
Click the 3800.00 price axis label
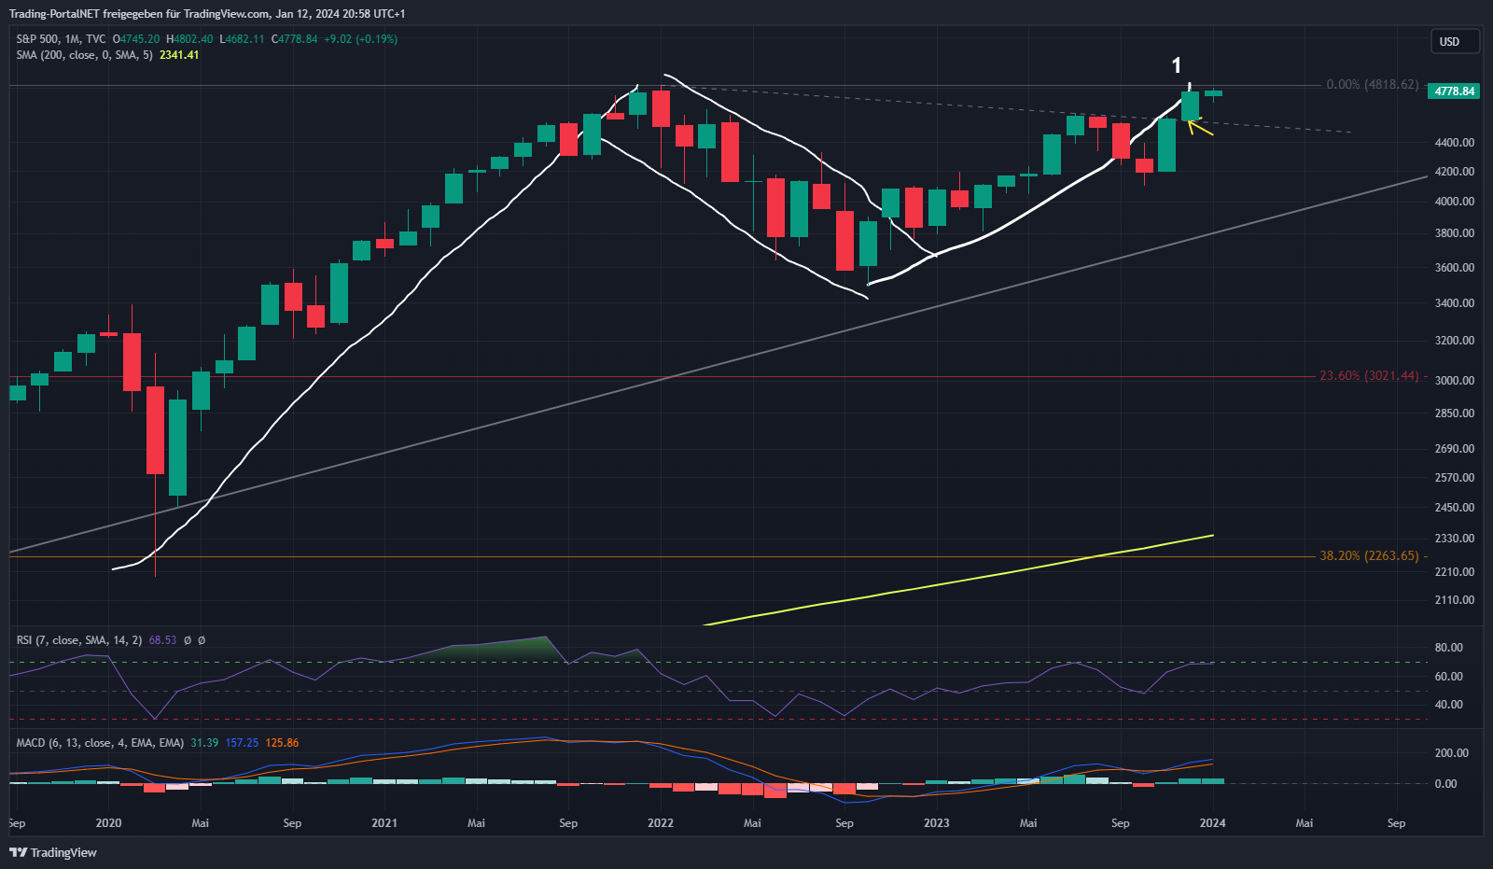click(1455, 233)
